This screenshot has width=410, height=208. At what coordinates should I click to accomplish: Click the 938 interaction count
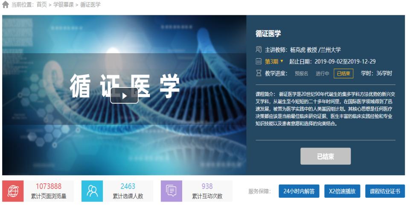(207, 186)
